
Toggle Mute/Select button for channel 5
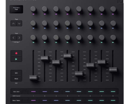[79, 100]
